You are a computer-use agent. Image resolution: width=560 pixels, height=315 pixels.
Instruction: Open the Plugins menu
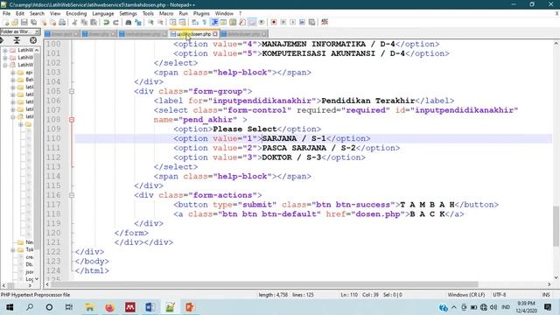tap(201, 14)
